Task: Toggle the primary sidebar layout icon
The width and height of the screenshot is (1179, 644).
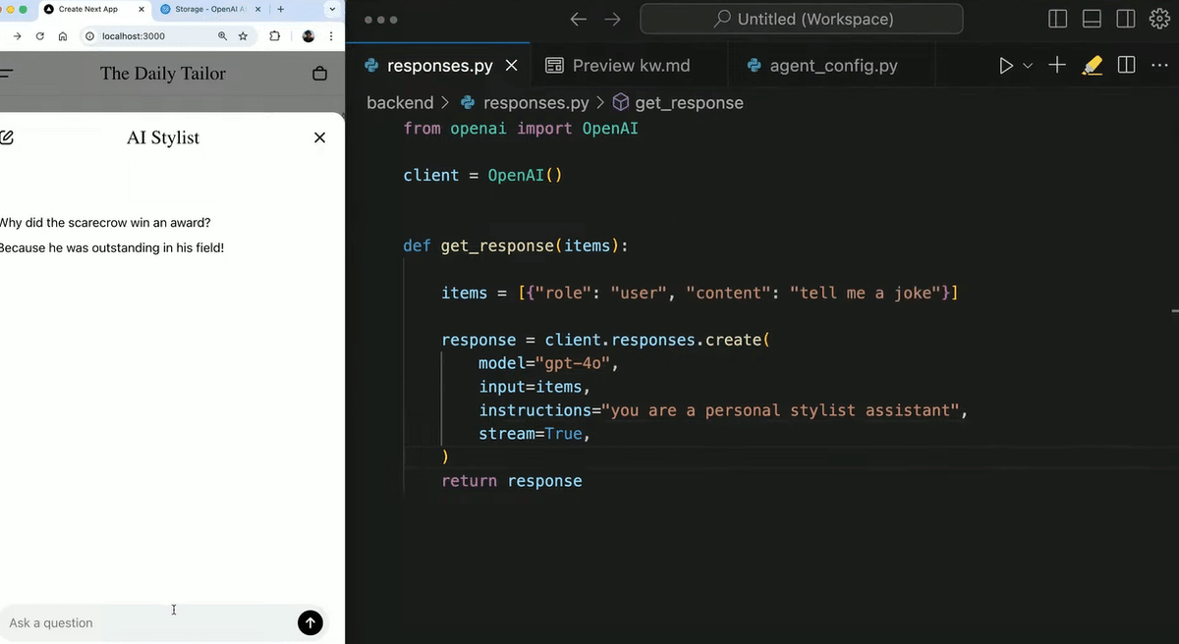Action: pyautogui.click(x=1057, y=19)
